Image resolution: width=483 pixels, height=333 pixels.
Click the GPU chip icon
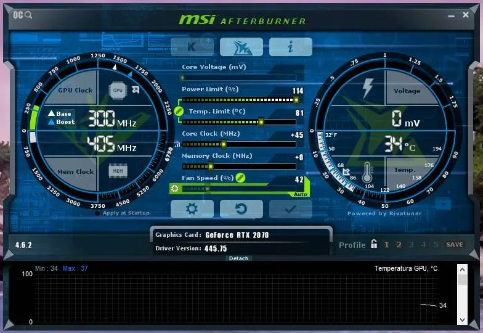point(118,90)
